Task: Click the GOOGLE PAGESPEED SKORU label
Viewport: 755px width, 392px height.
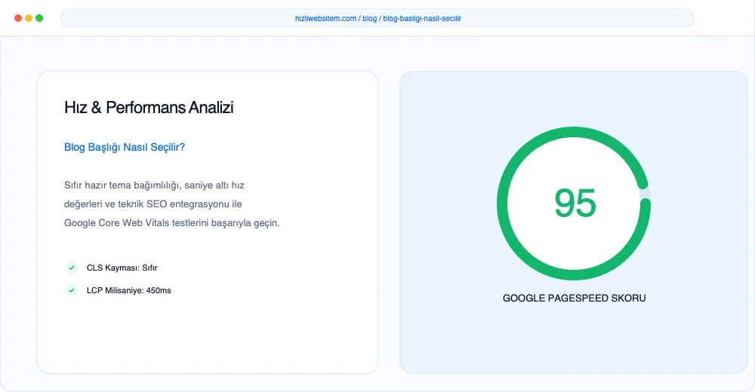Action: pyautogui.click(x=574, y=299)
